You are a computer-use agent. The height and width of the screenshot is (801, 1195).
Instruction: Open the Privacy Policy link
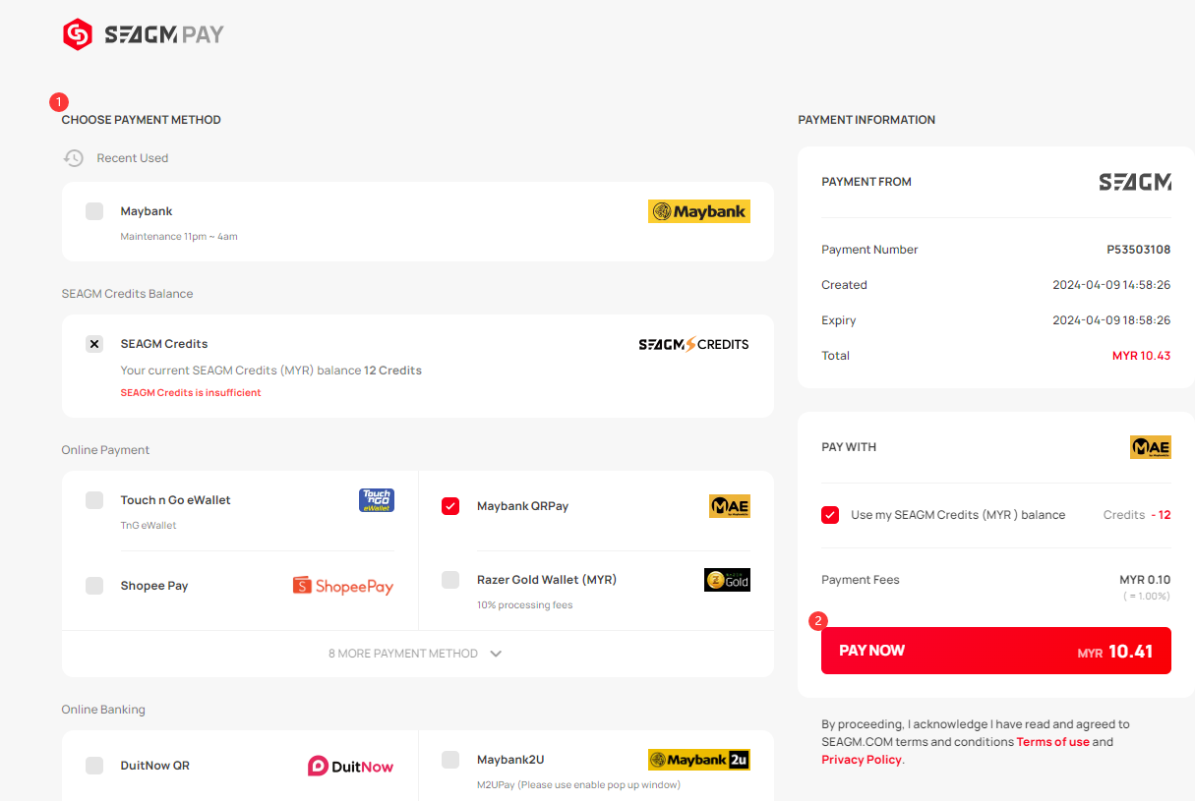[x=862, y=760]
